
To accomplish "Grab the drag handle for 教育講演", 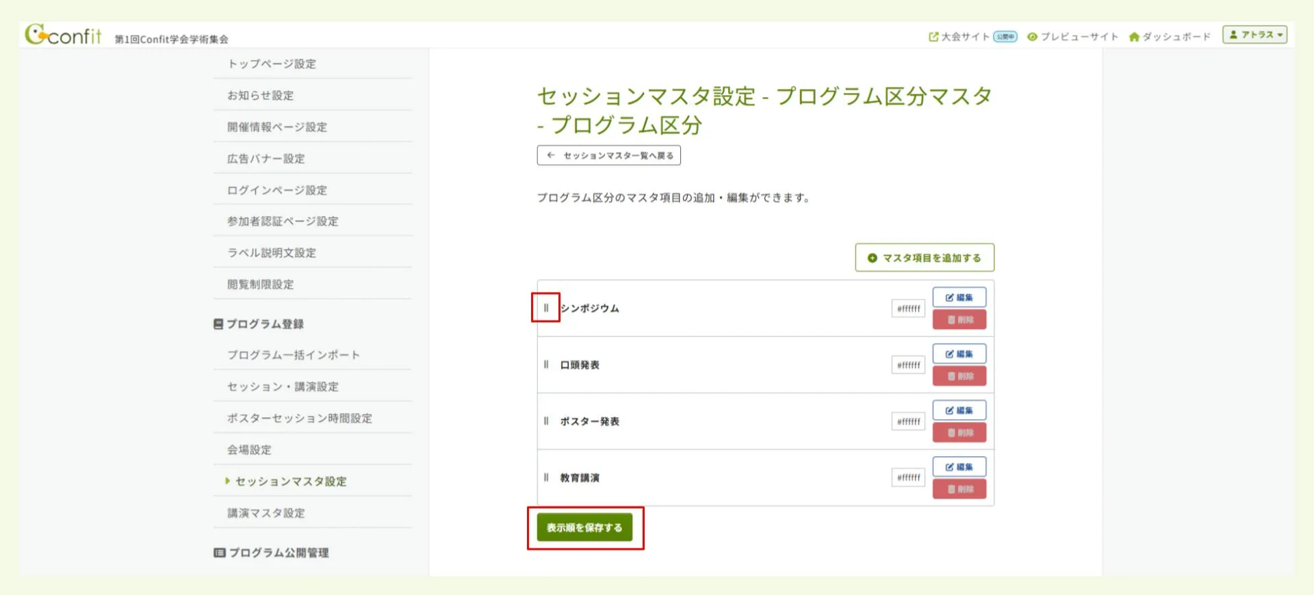I will (x=546, y=477).
